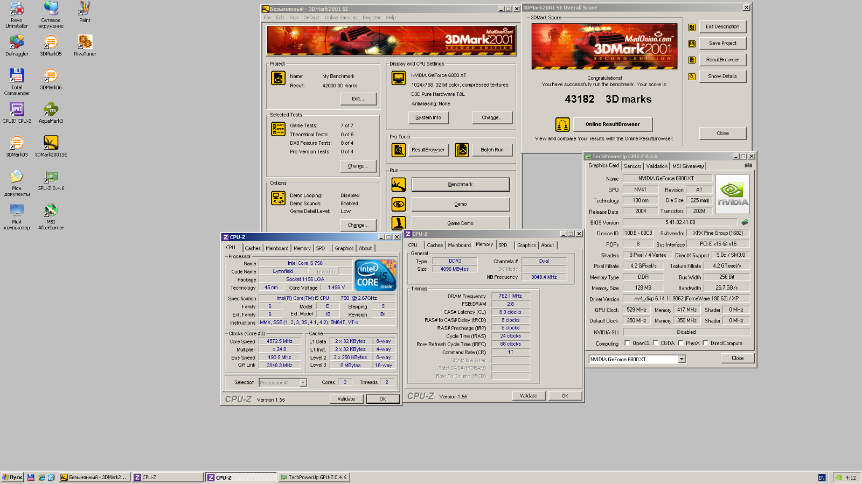862x484 pixels.
Task: Click the Intel Core i5 logo in CPU-Z
Action: tap(376, 275)
